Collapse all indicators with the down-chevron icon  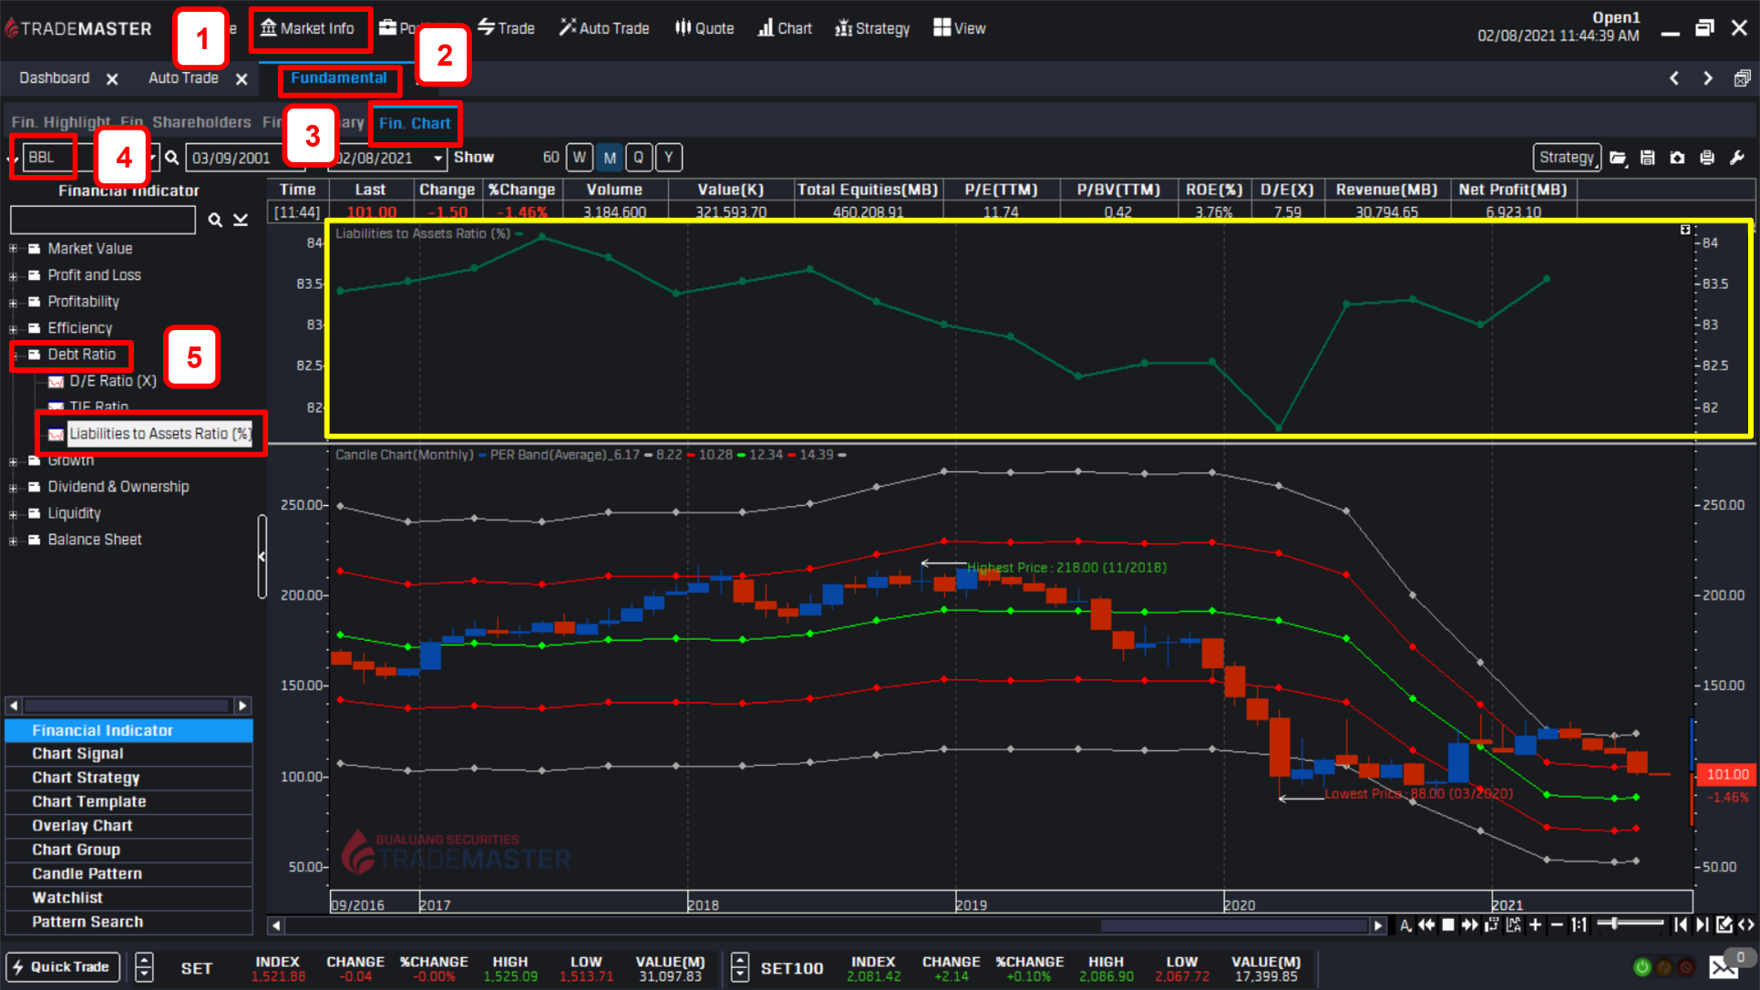coord(241,220)
